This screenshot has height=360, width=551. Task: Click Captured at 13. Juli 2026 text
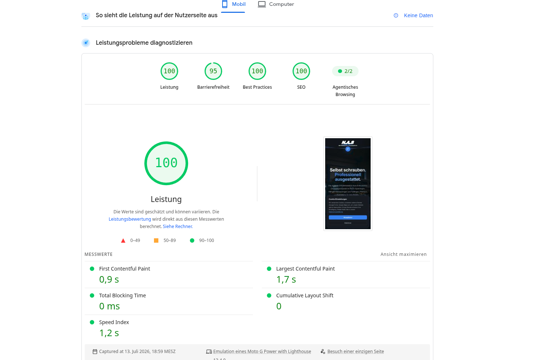(137, 352)
